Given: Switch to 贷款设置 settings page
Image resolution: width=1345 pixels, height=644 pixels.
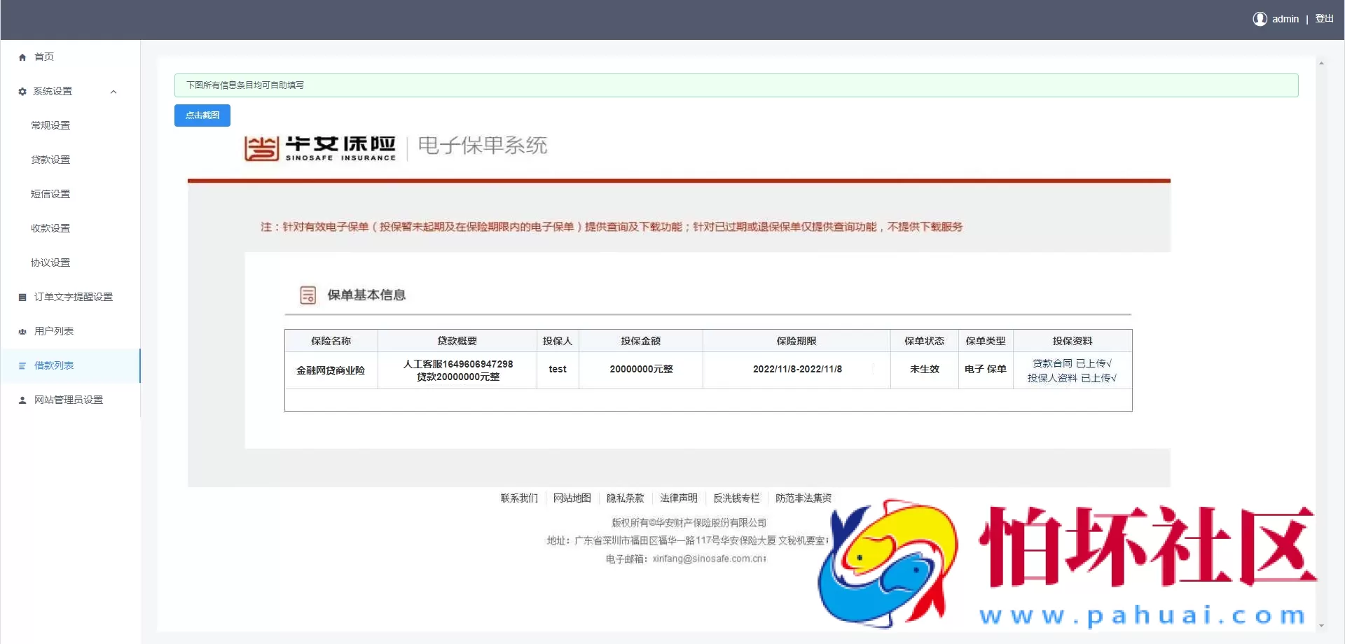Looking at the screenshot, I should pos(50,160).
